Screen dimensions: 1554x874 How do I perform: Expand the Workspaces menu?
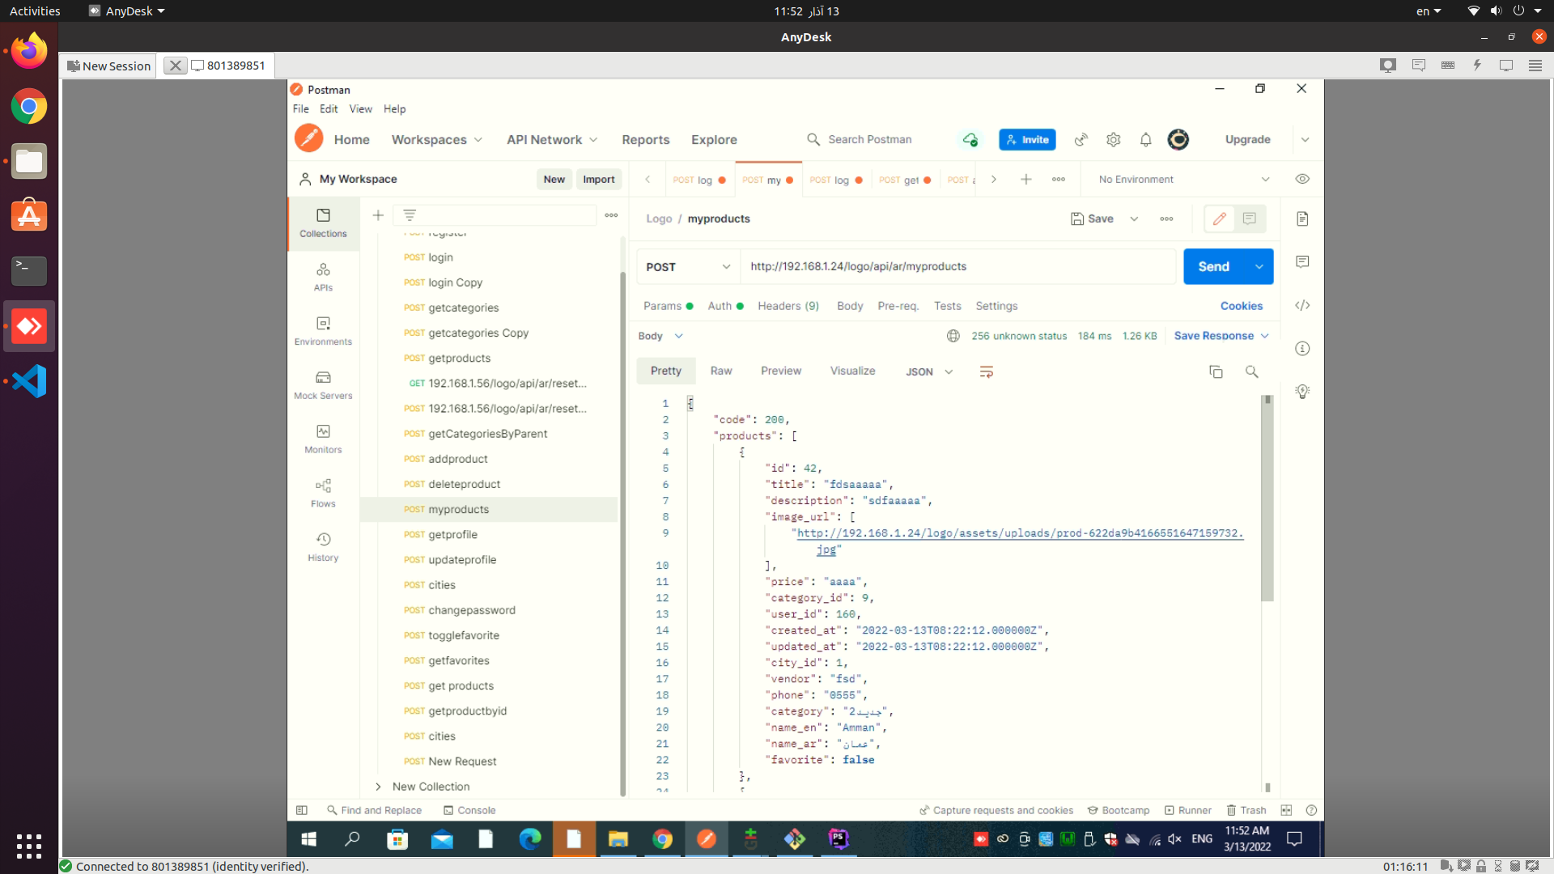437,139
